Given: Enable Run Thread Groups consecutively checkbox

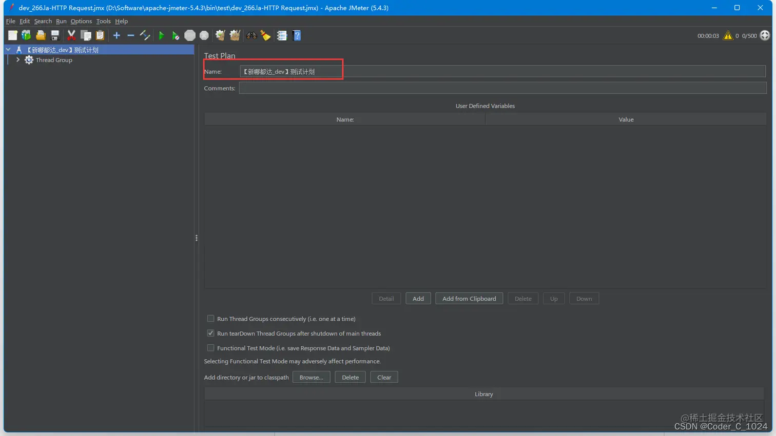Looking at the screenshot, I should pos(210,319).
